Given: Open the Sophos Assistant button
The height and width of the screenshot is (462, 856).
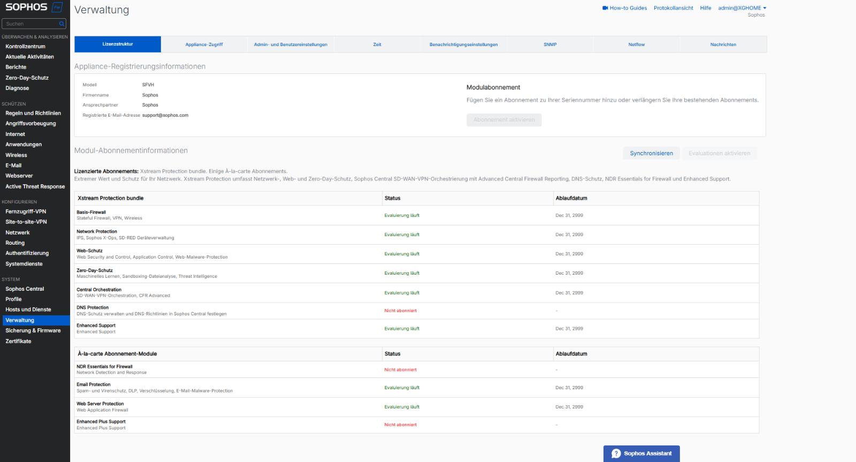Looking at the screenshot, I should click(x=641, y=453).
